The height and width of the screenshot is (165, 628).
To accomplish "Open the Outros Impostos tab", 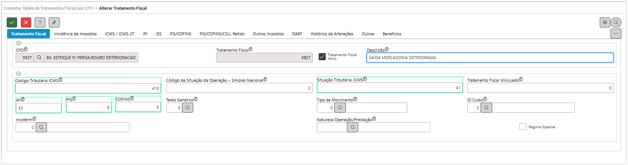I will point(268,34).
